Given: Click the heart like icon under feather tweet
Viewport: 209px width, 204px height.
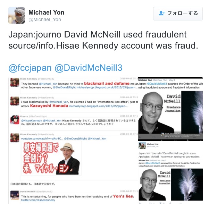Looking at the screenshot, I should (160, 203).
